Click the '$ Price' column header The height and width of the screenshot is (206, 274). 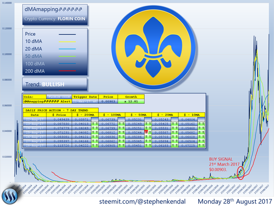click(x=59, y=115)
